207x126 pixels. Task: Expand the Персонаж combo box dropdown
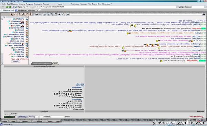coord(206,7)
